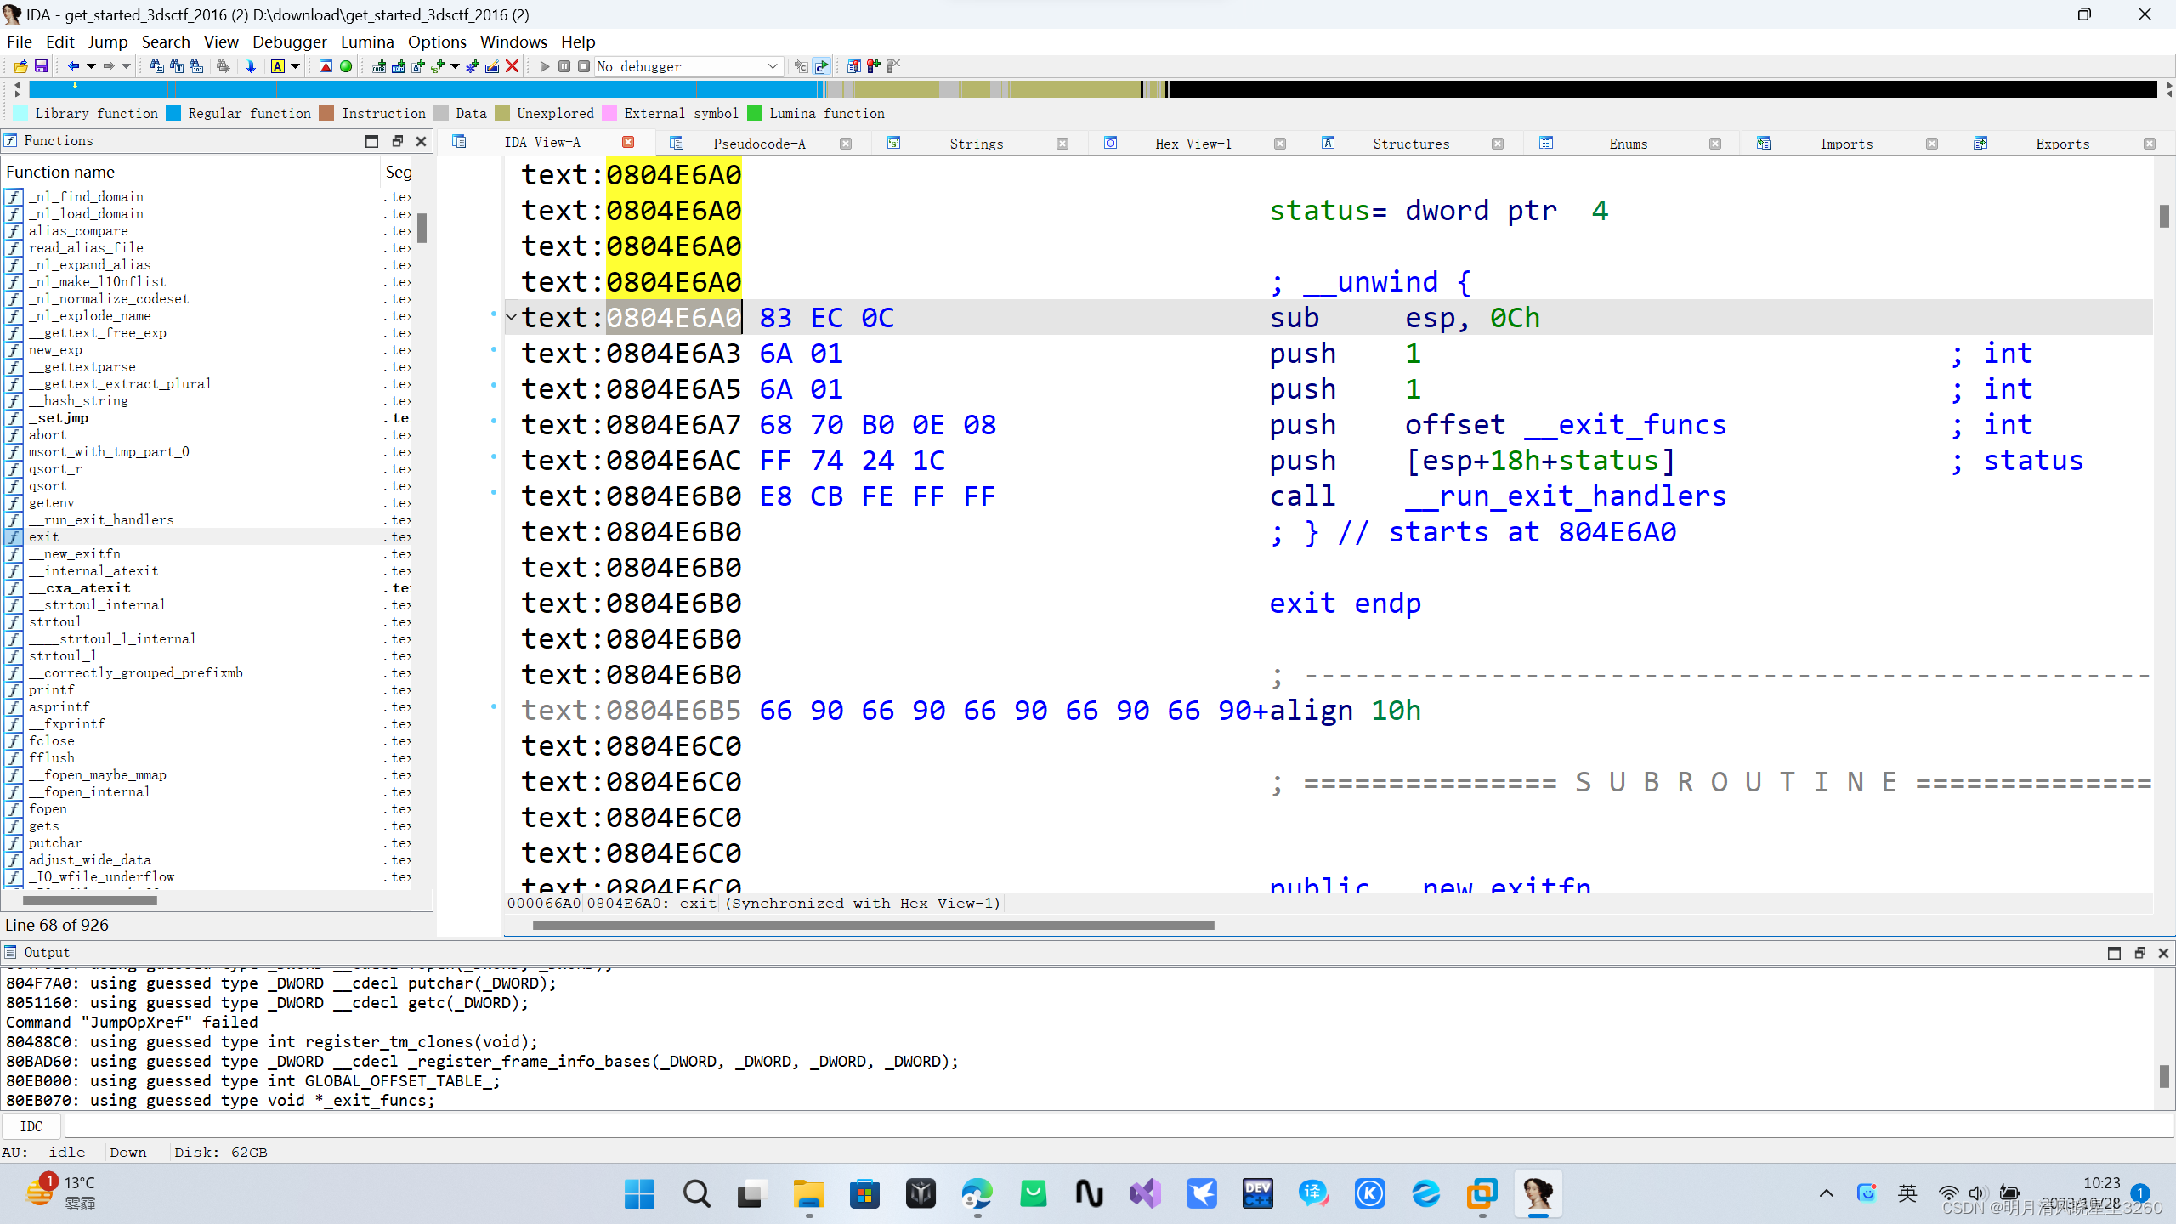Toggle breakpoint dot at sub esp line

[x=494, y=314]
